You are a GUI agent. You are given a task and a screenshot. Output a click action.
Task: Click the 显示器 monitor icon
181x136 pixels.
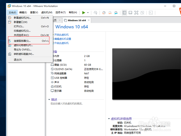pos(52,91)
